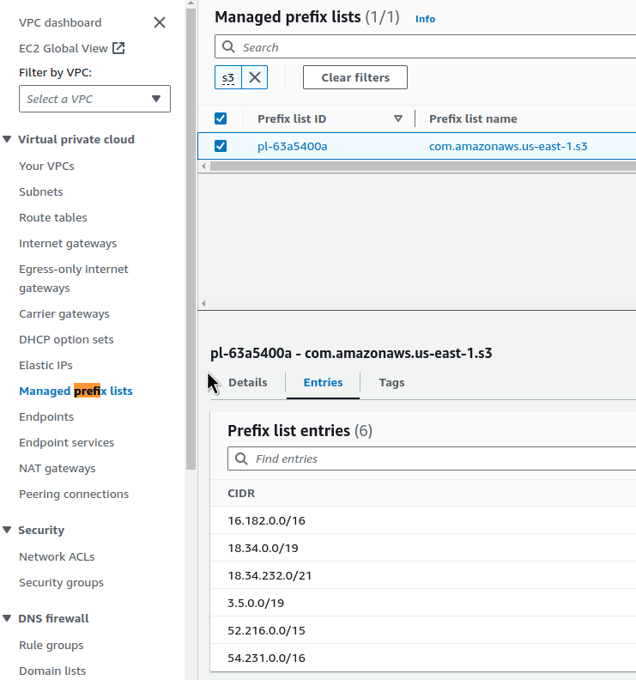The image size is (636, 680).
Task: Collapse the Security section
Action: [7, 530]
